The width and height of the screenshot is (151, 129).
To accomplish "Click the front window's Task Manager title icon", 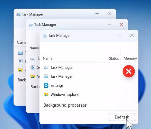I will click(x=45, y=36).
